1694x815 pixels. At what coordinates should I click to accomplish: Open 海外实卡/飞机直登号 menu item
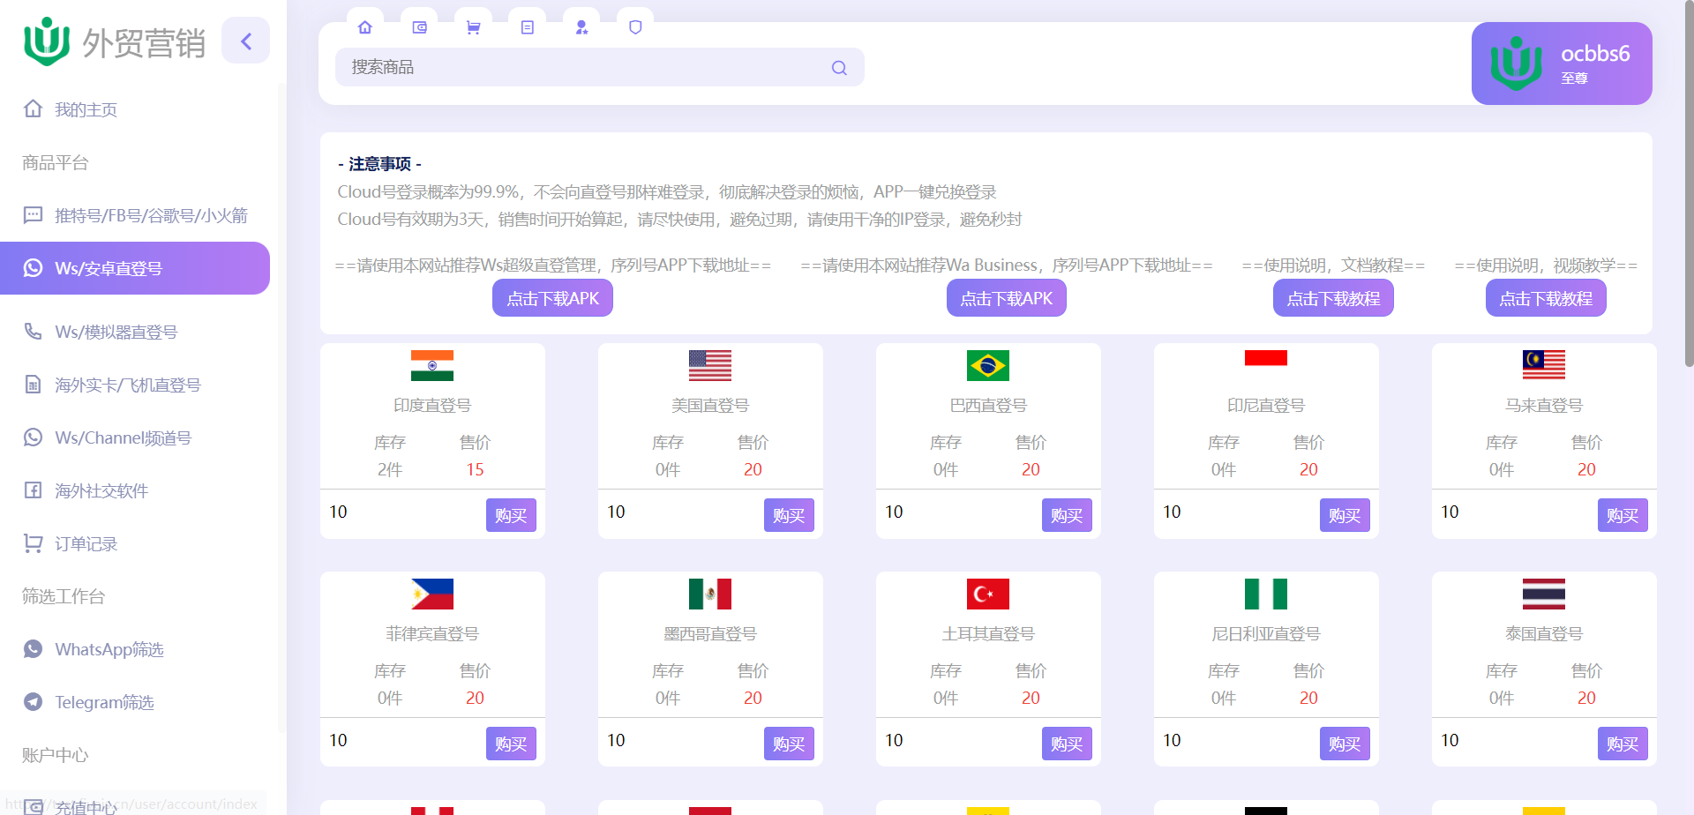135,385
